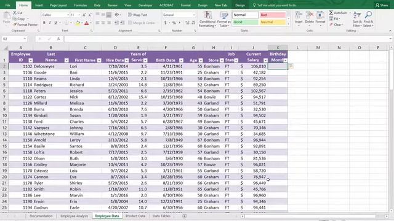Click Insert Function fx icon
394x221 pixels.
[x=58, y=39]
